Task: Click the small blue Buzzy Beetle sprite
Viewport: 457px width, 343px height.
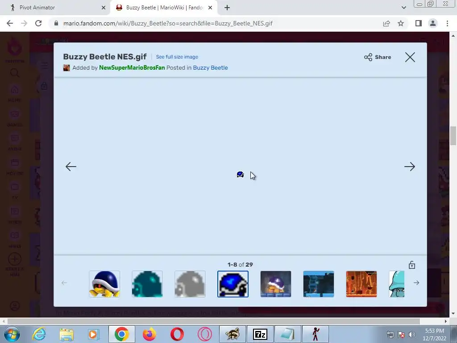Action: point(240,175)
